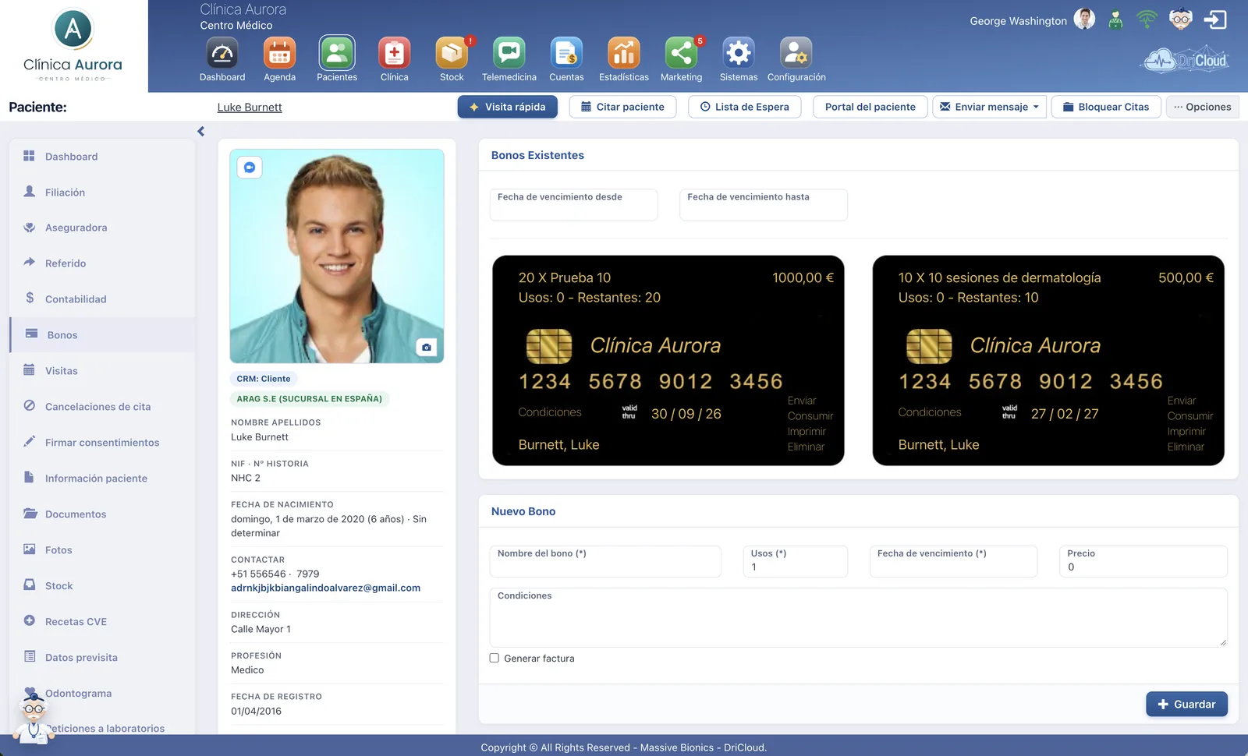Click the Visita rápida button
The image size is (1248, 756).
508,107
